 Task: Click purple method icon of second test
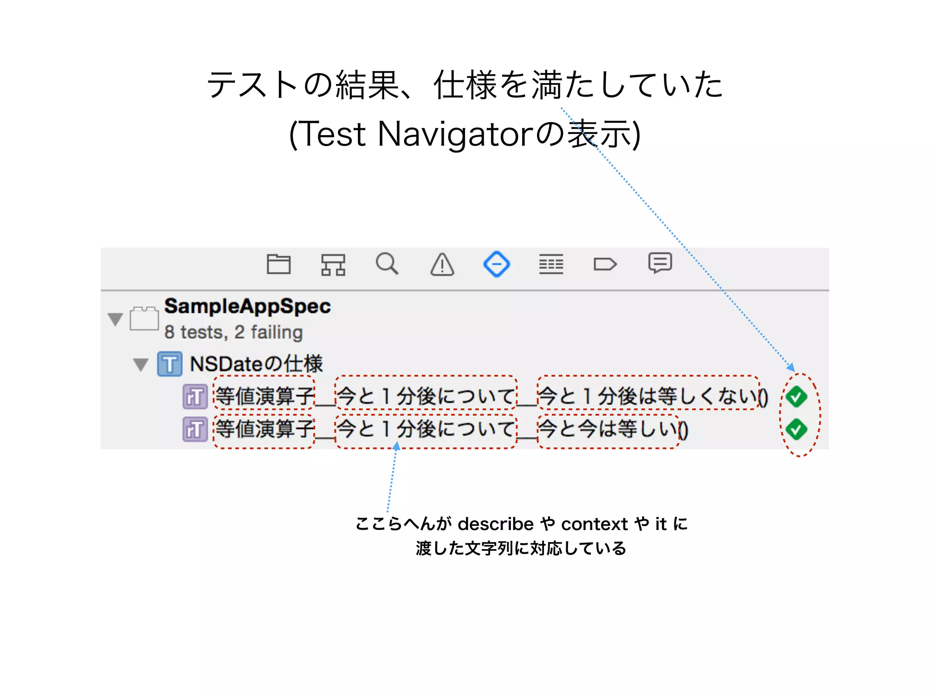pos(195,429)
